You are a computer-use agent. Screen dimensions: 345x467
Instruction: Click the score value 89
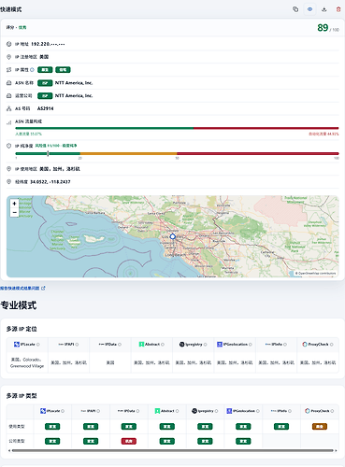click(323, 28)
